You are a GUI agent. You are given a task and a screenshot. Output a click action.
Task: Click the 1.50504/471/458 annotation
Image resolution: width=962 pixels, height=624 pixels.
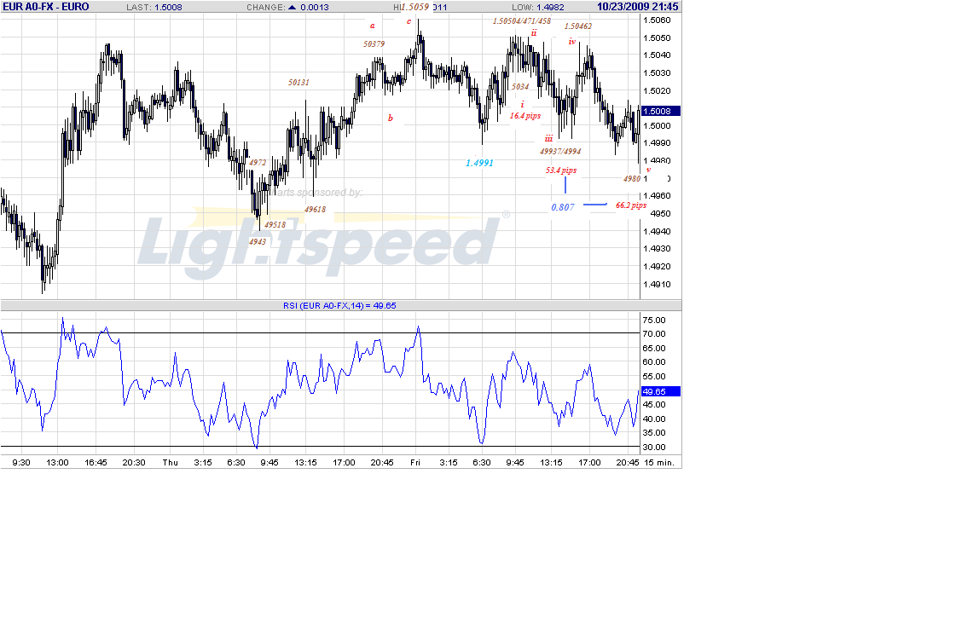(522, 20)
